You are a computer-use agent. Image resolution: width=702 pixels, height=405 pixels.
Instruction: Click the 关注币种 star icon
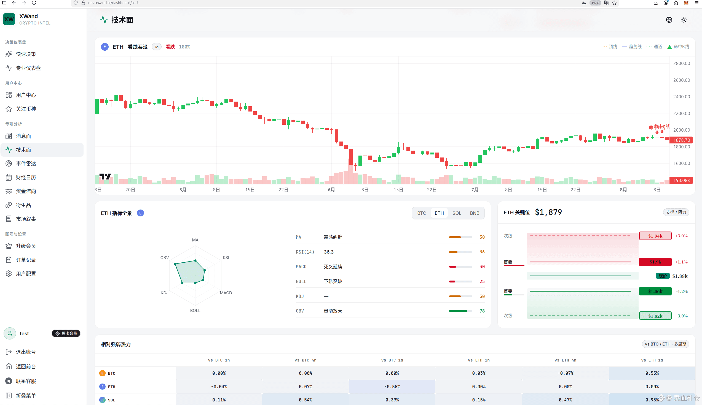click(x=9, y=109)
